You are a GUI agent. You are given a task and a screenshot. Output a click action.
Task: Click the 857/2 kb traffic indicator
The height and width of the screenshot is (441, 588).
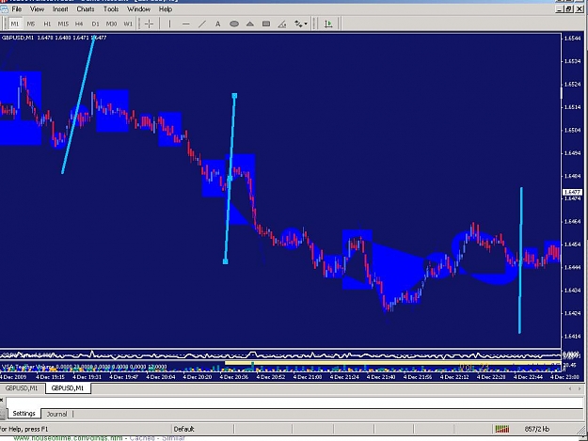(x=536, y=429)
